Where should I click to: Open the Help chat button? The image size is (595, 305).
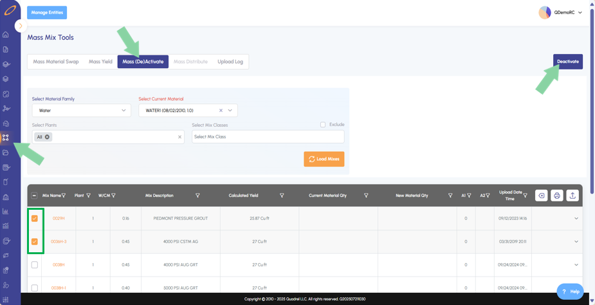(x=571, y=291)
